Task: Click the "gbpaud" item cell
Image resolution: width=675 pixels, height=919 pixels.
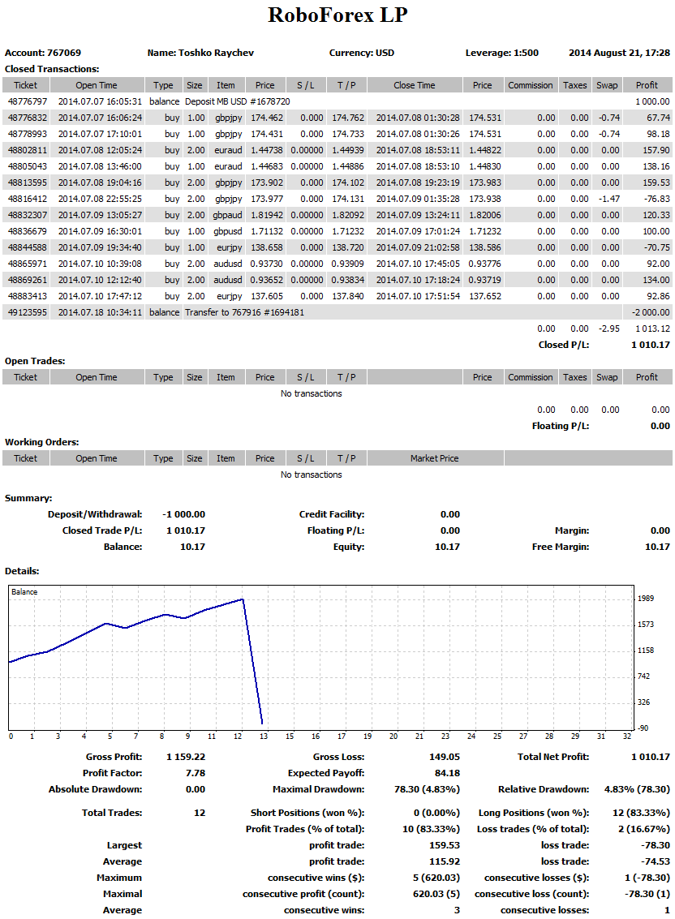Action: 227,215
